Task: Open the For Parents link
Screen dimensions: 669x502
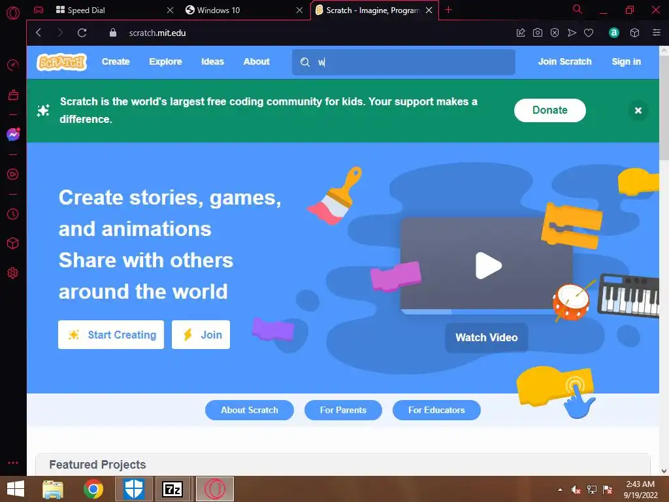Action: point(343,410)
